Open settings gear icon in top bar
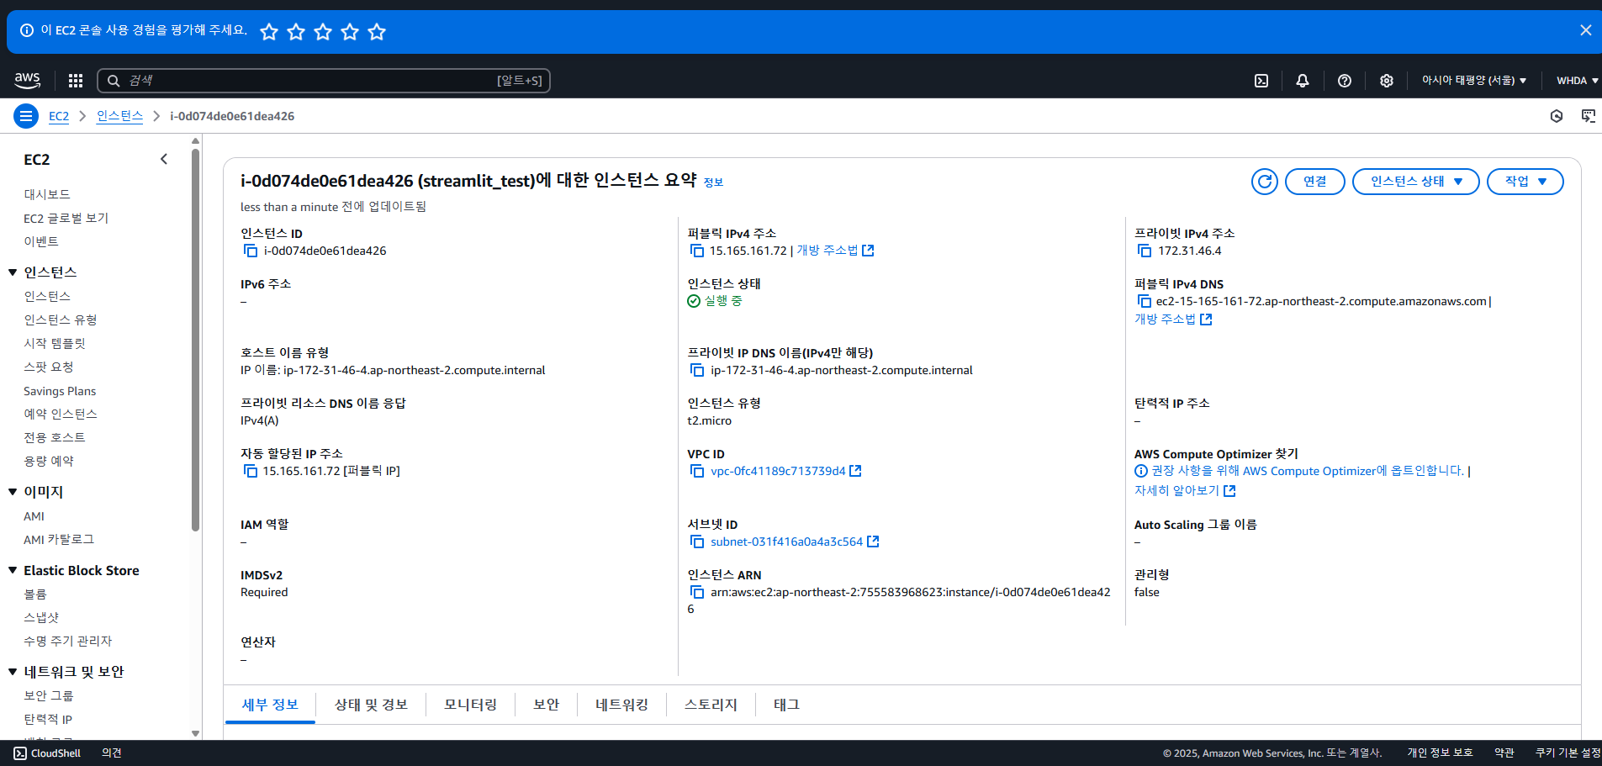This screenshot has height=766, width=1602. point(1387,81)
